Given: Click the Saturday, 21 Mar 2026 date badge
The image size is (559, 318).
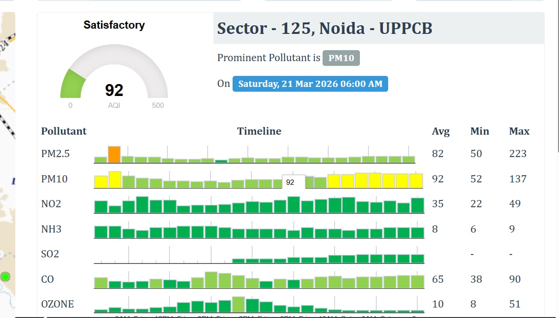Looking at the screenshot, I should pos(310,84).
